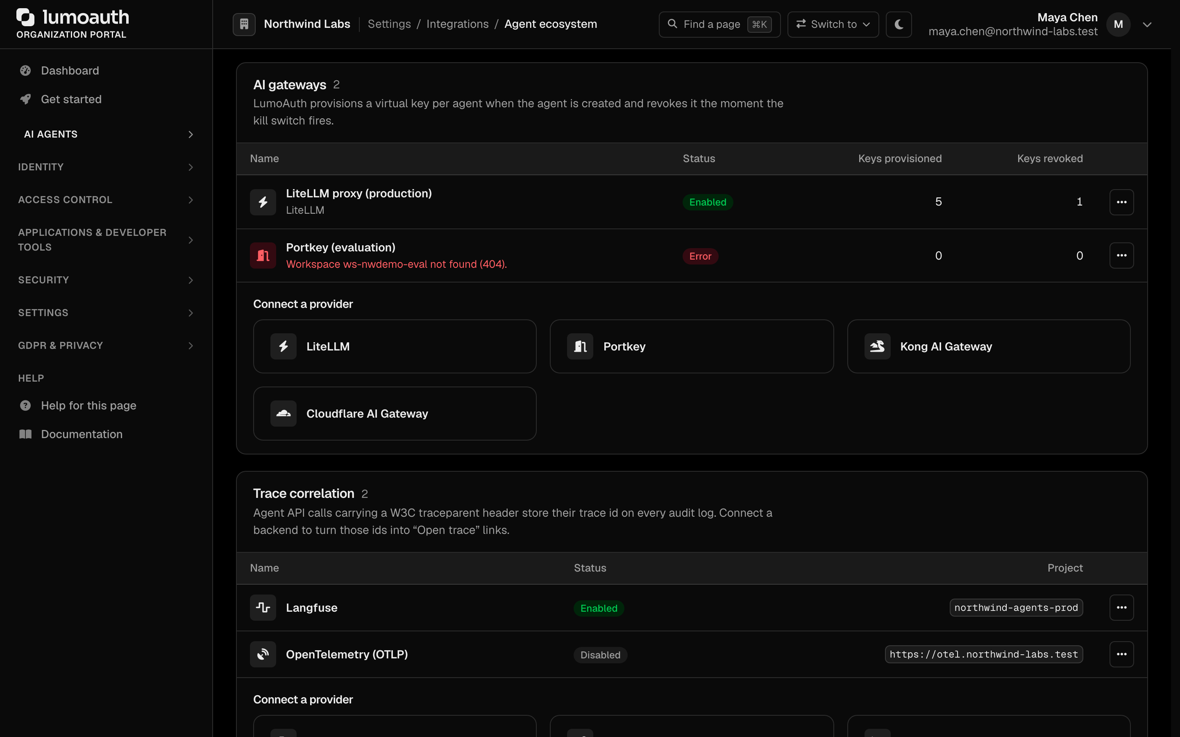Click the Get started rocket icon

[25, 99]
